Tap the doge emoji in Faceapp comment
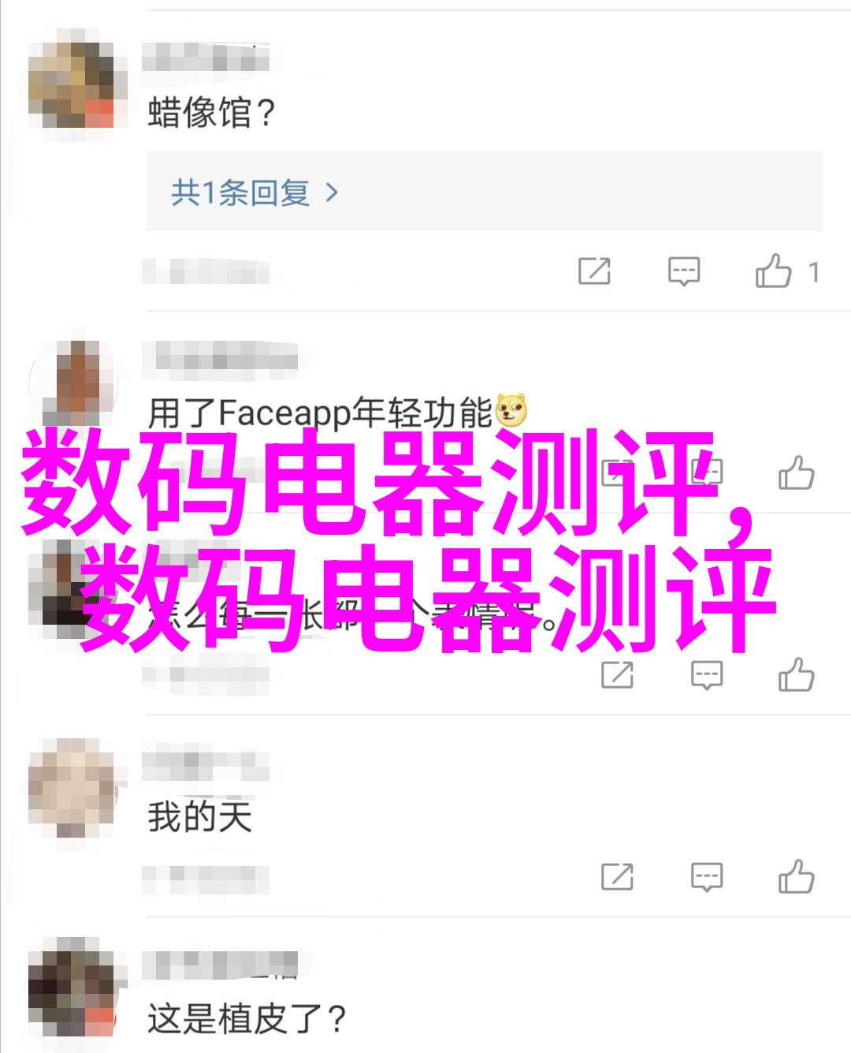 point(511,411)
